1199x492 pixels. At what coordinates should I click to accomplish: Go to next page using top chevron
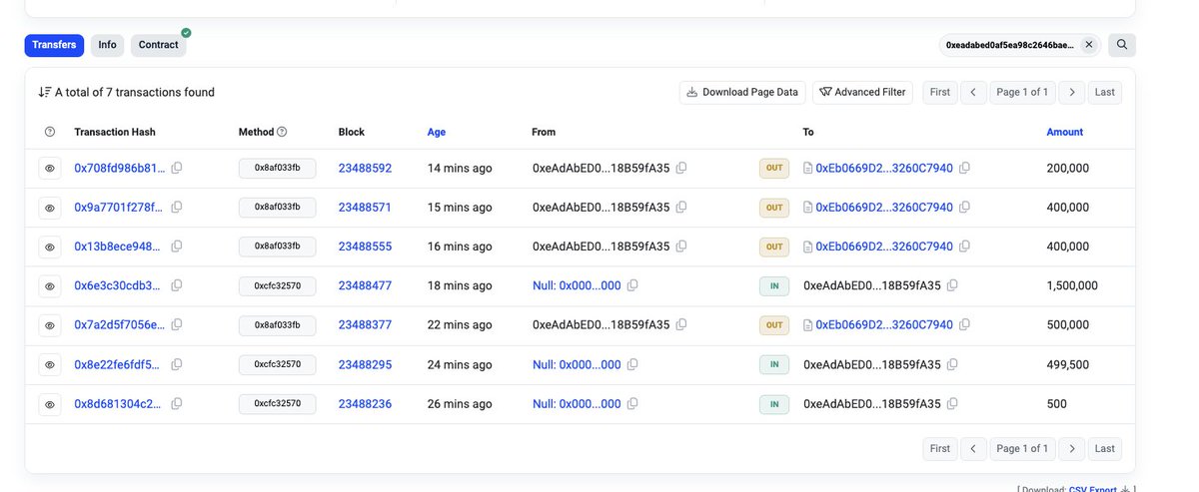pos(1071,92)
